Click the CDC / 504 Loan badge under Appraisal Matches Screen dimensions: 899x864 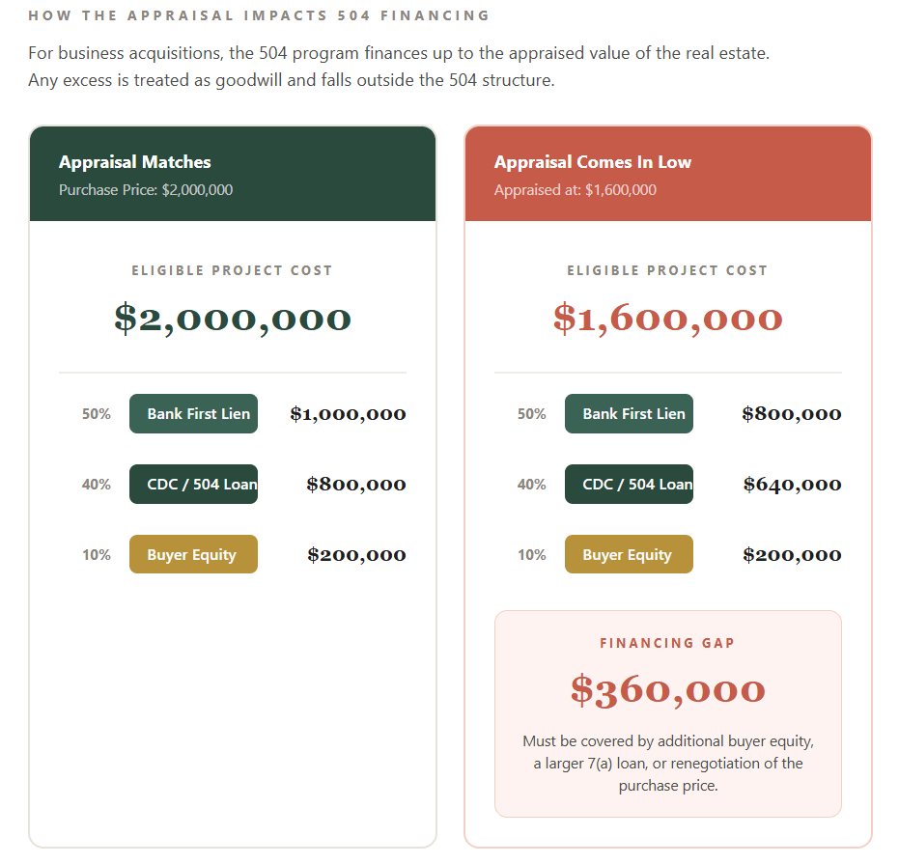[193, 485]
